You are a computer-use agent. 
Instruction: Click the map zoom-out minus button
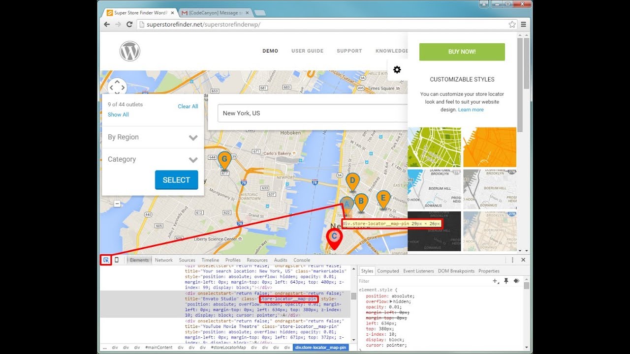117,204
